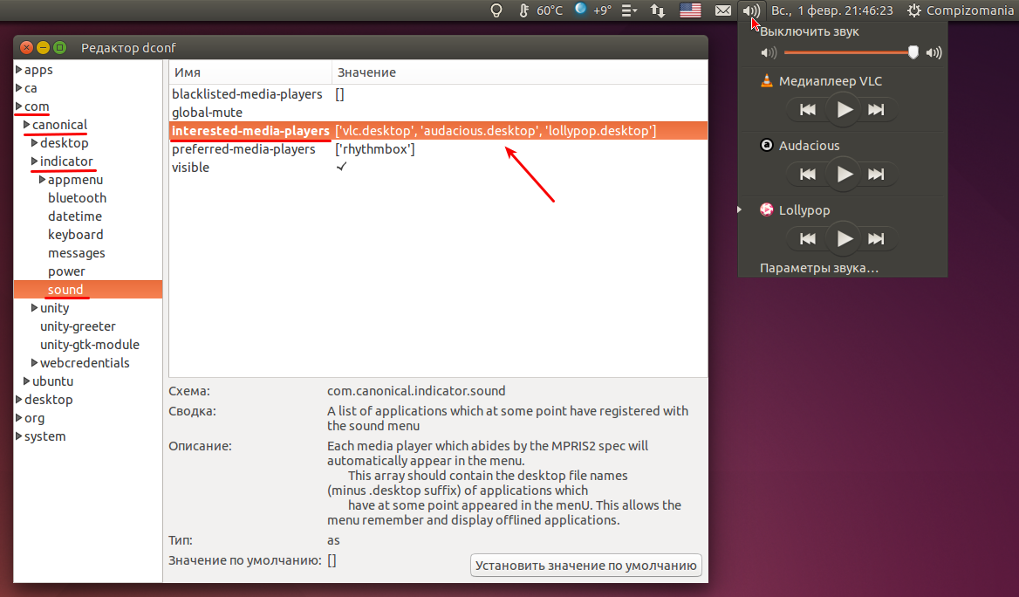Expand the ubuntu tree node
Viewport: 1019px width, 597px height.
click(x=27, y=381)
